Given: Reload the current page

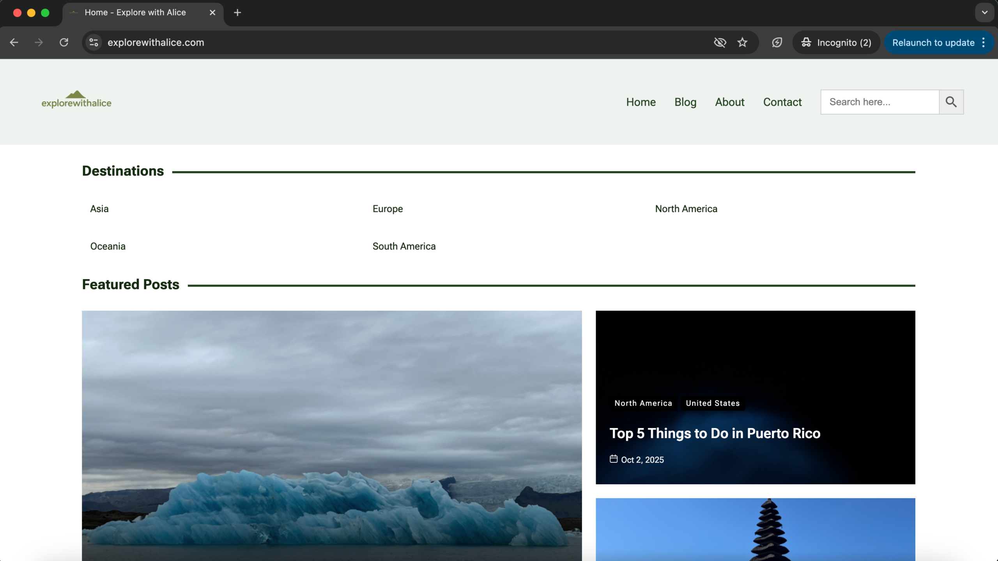Looking at the screenshot, I should (x=64, y=42).
